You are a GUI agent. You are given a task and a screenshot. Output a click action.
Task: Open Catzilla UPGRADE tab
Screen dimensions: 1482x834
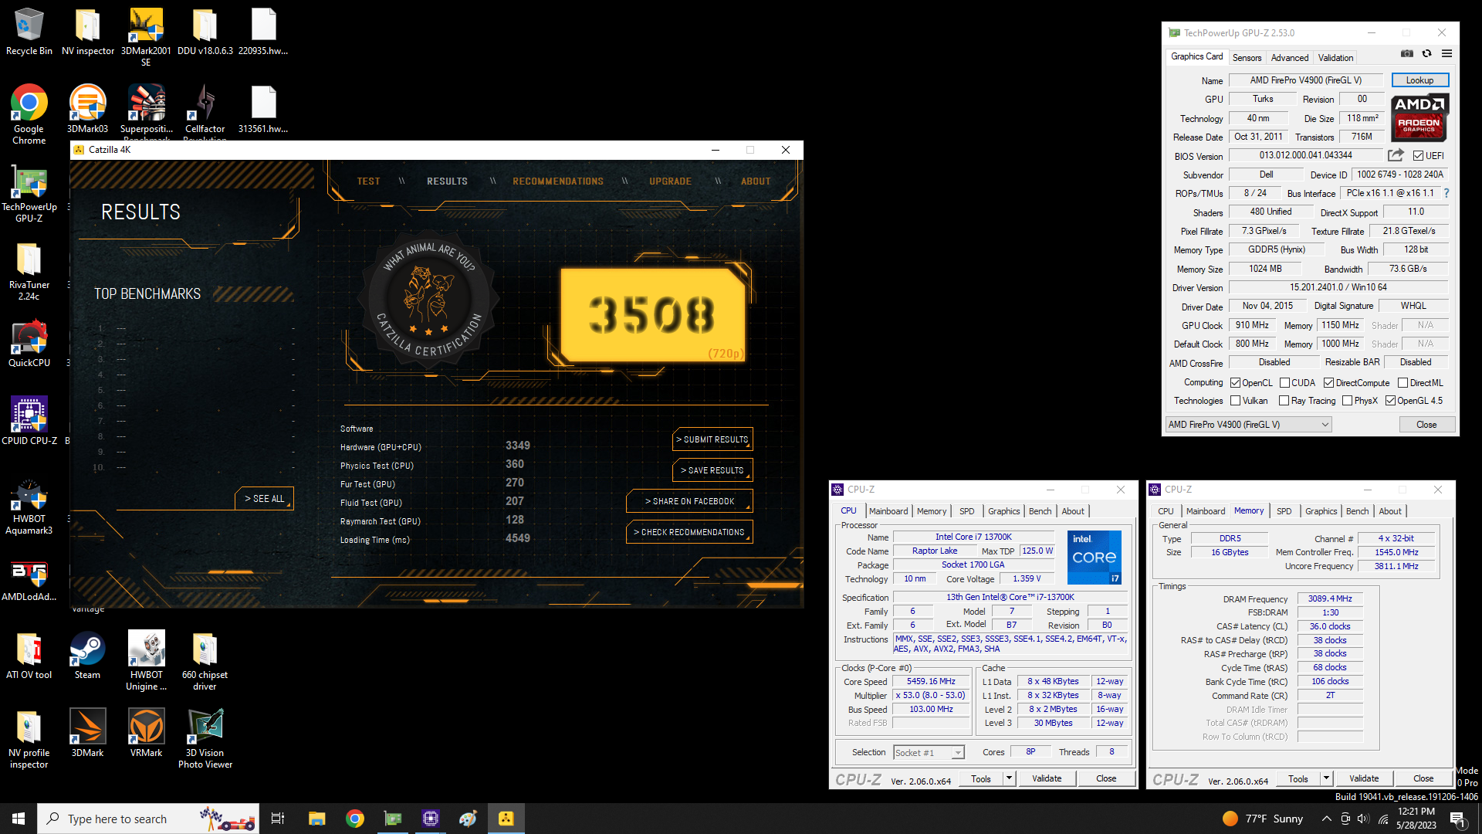[670, 181]
